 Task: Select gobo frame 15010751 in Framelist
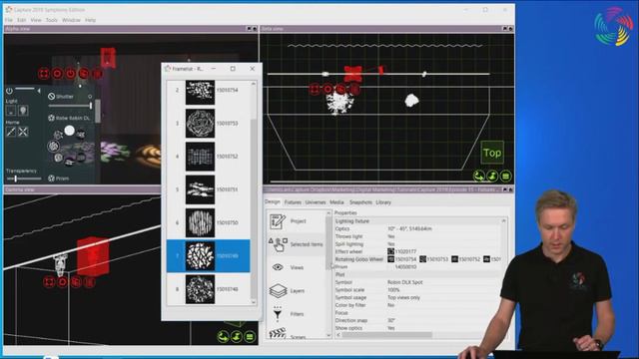(x=208, y=189)
